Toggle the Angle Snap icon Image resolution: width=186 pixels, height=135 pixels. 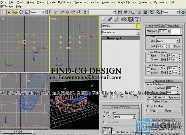67,12
